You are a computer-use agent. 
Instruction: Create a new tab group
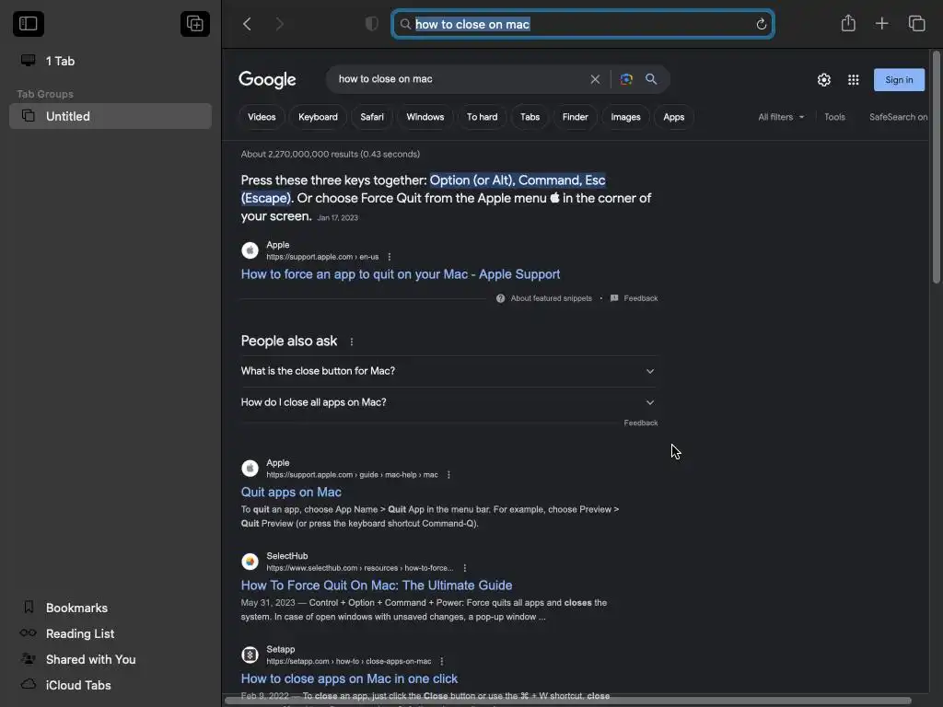(195, 24)
